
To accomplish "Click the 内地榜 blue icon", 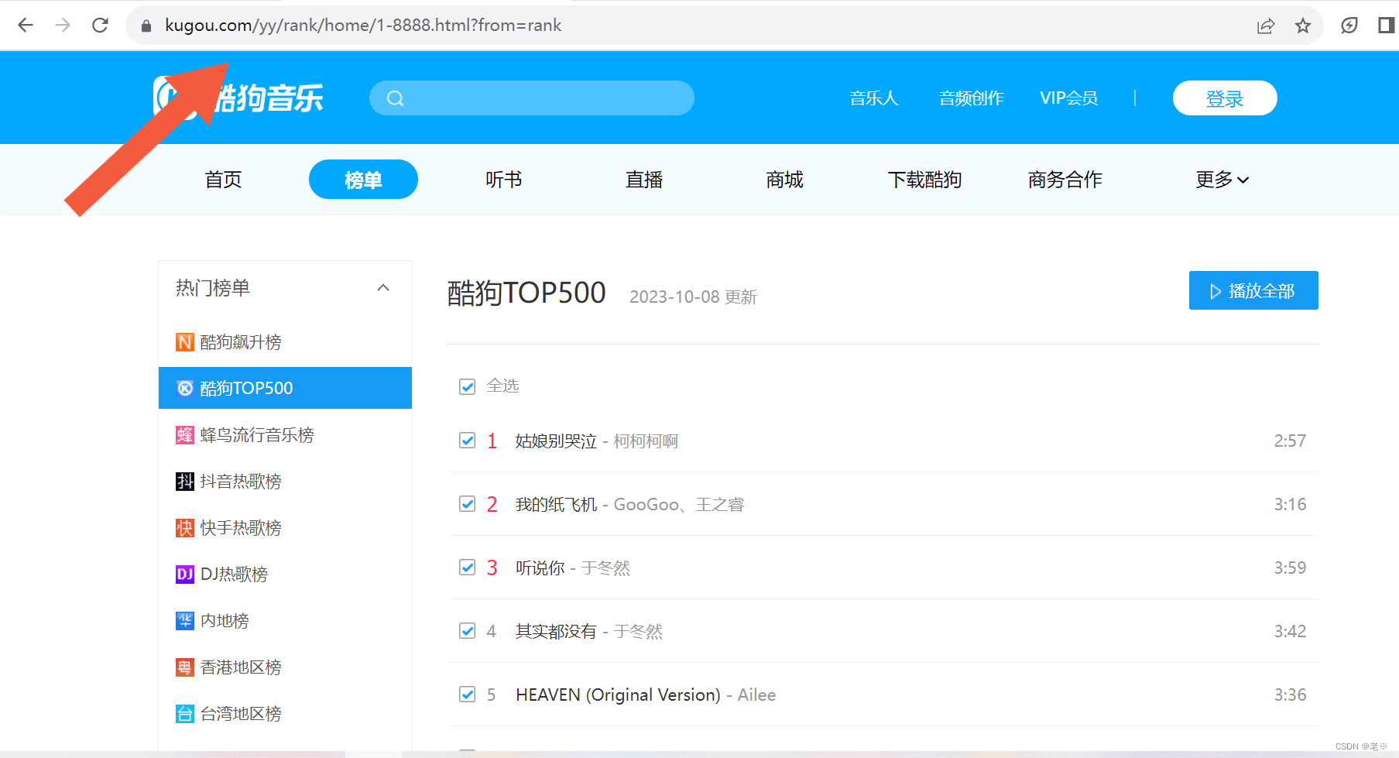I will [185, 621].
